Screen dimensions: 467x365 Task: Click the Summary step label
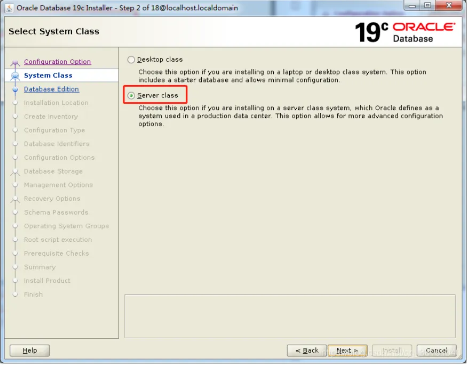39,267
